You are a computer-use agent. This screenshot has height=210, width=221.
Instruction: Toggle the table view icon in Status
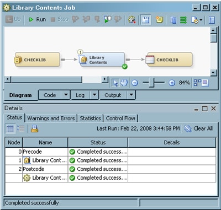pos(10,128)
